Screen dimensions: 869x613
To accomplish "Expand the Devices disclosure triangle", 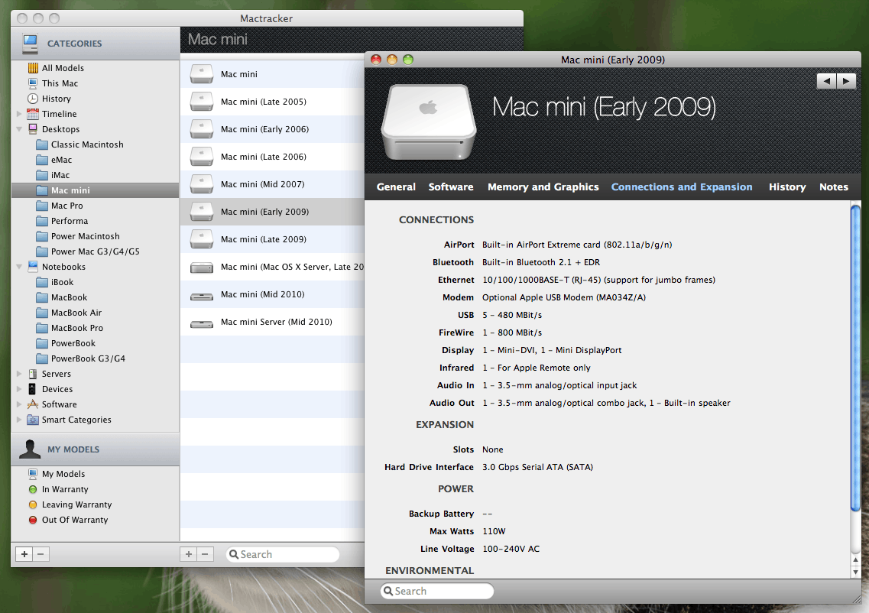I will (19, 389).
